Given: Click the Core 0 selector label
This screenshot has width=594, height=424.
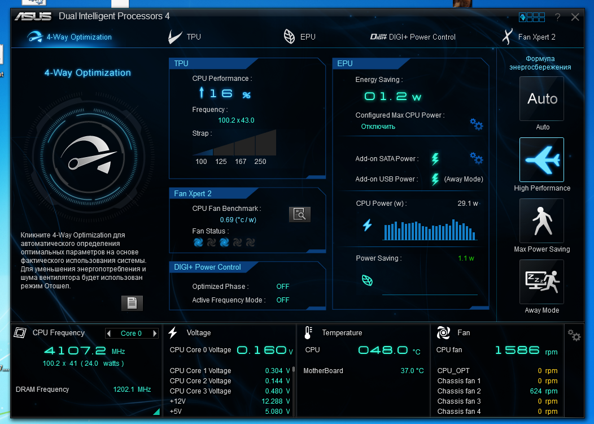Looking at the screenshot, I should 131,334.
